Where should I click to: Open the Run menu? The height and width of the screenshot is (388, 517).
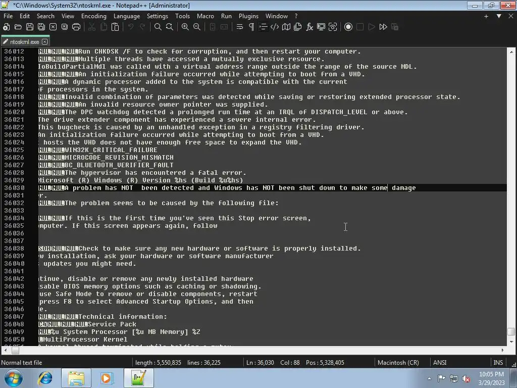coord(226,16)
